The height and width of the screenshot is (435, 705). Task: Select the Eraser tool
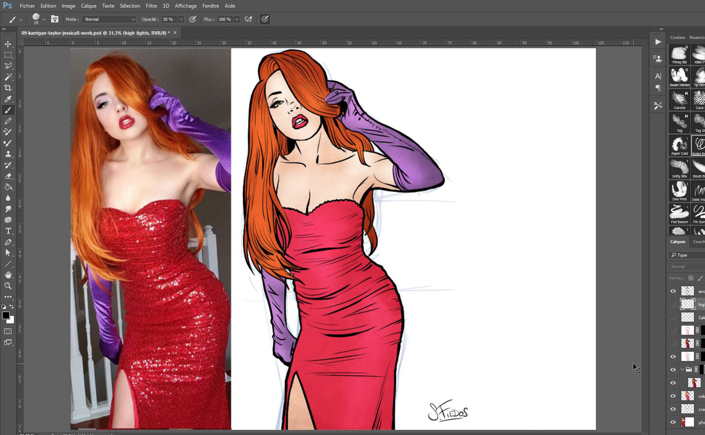(x=8, y=176)
